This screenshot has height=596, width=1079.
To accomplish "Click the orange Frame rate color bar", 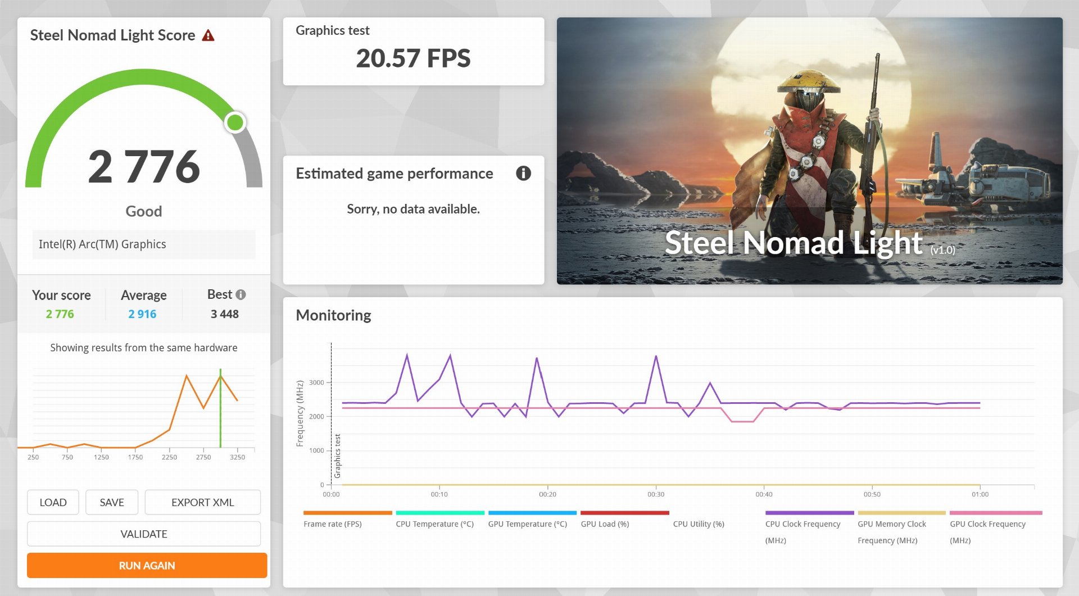I will [x=347, y=513].
